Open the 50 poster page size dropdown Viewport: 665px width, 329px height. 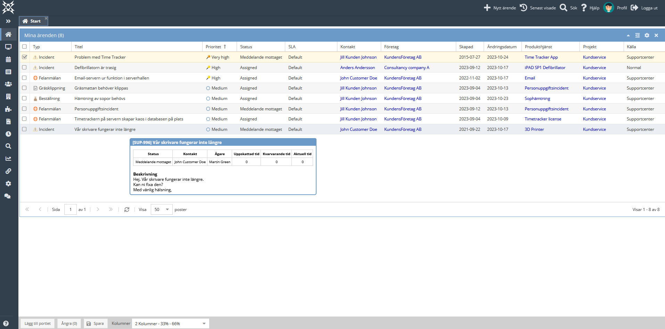(162, 210)
